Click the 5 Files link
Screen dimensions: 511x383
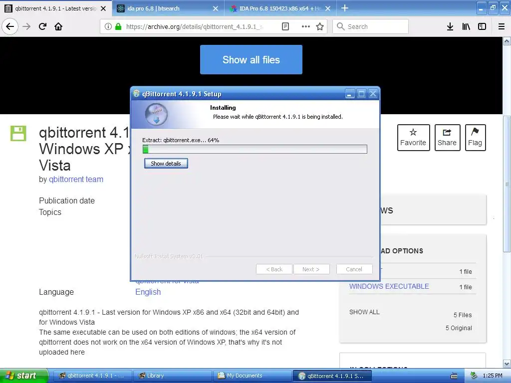[x=463, y=315]
